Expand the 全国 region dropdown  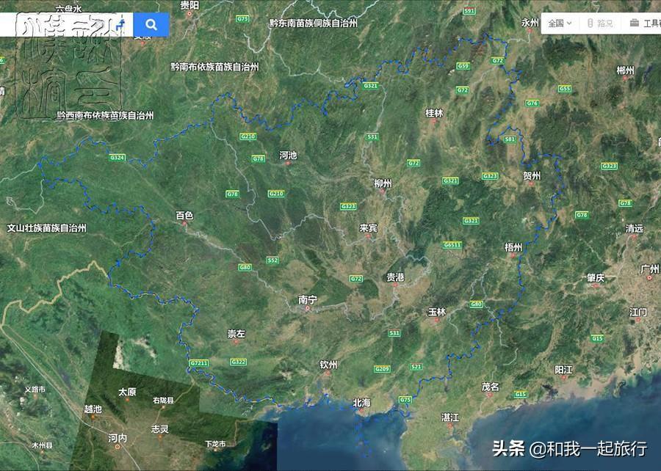(x=560, y=23)
